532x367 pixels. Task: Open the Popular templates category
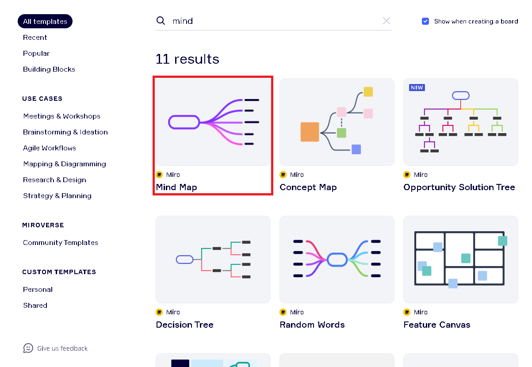(36, 54)
